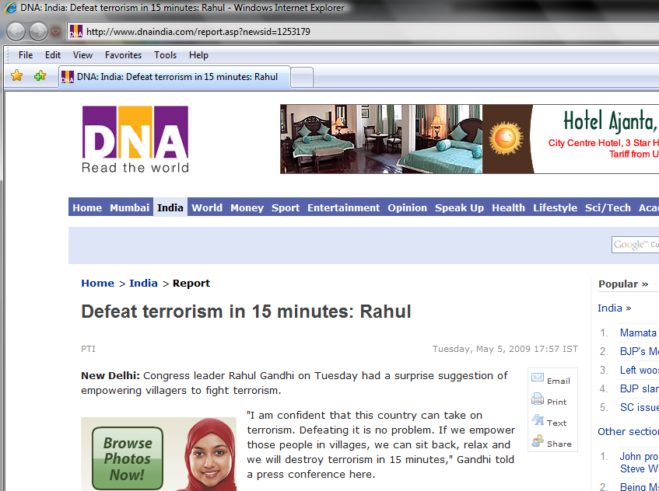The width and height of the screenshot is (659, 491).
Task: Open the Lifestyle section
Action: (555, 207)
